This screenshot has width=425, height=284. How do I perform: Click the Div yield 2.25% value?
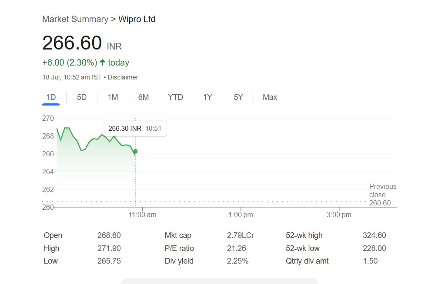(238, 261)
